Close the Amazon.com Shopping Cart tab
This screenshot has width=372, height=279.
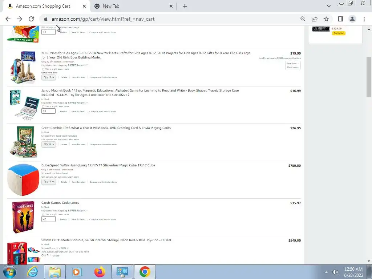point(84,7)
